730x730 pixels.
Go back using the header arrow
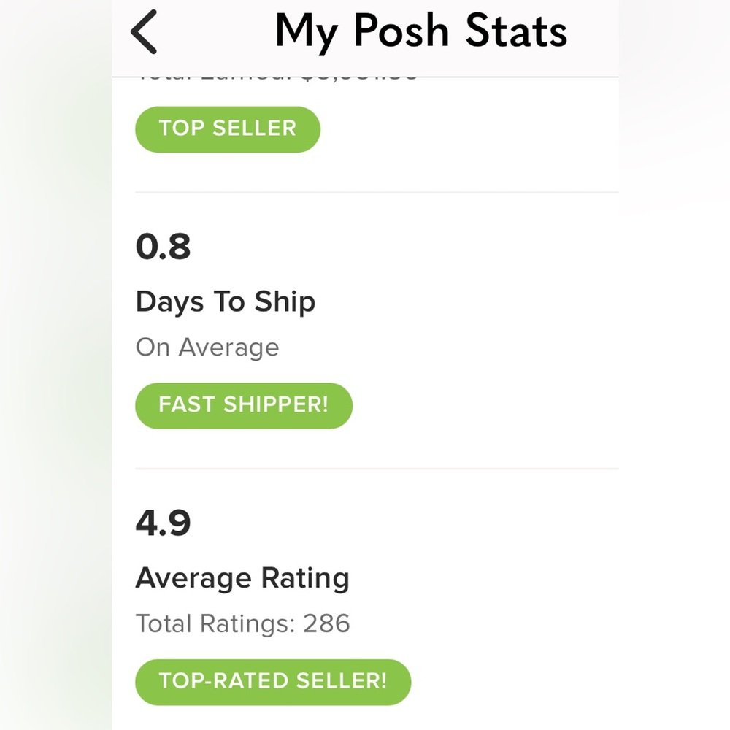pyautogui.click(x=143, y=31)
